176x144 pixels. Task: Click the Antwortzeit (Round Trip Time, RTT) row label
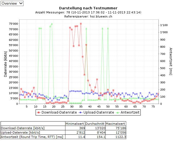[x=32, y=136]
